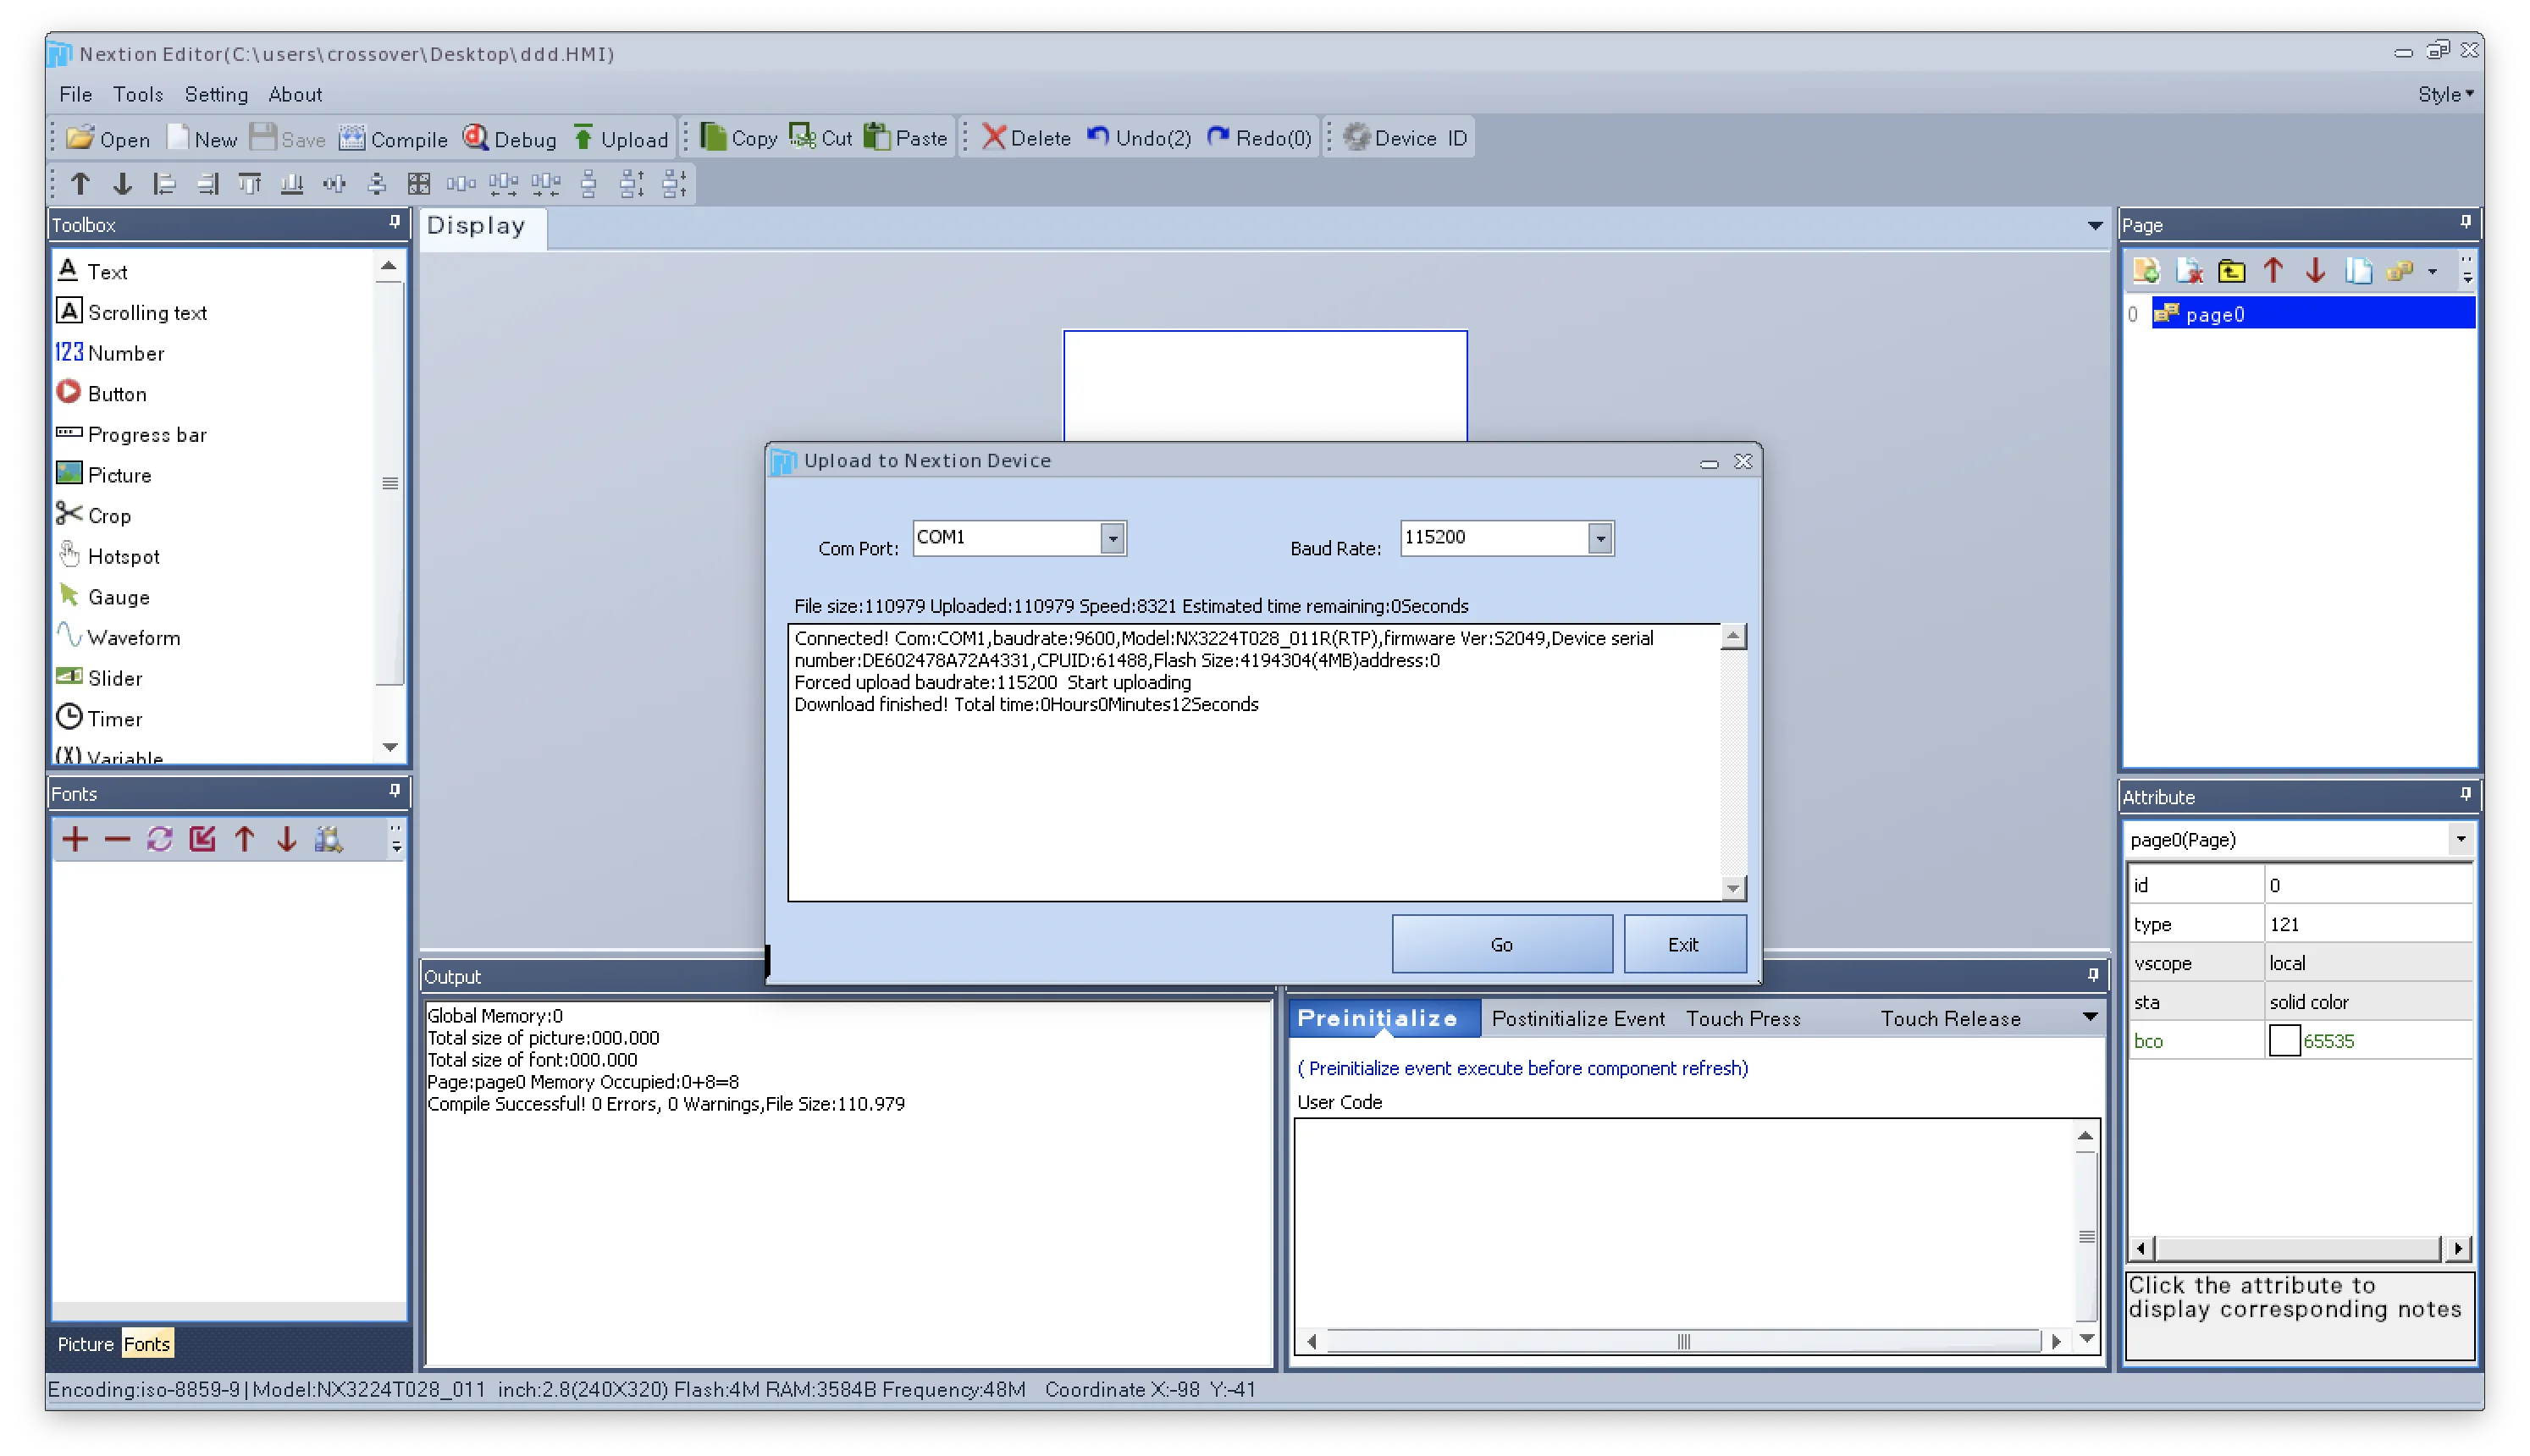Redo the action in the toolbar
Image resolution: width=2530 pixels, height=1456 pixels.
[x=1259, y=138]
